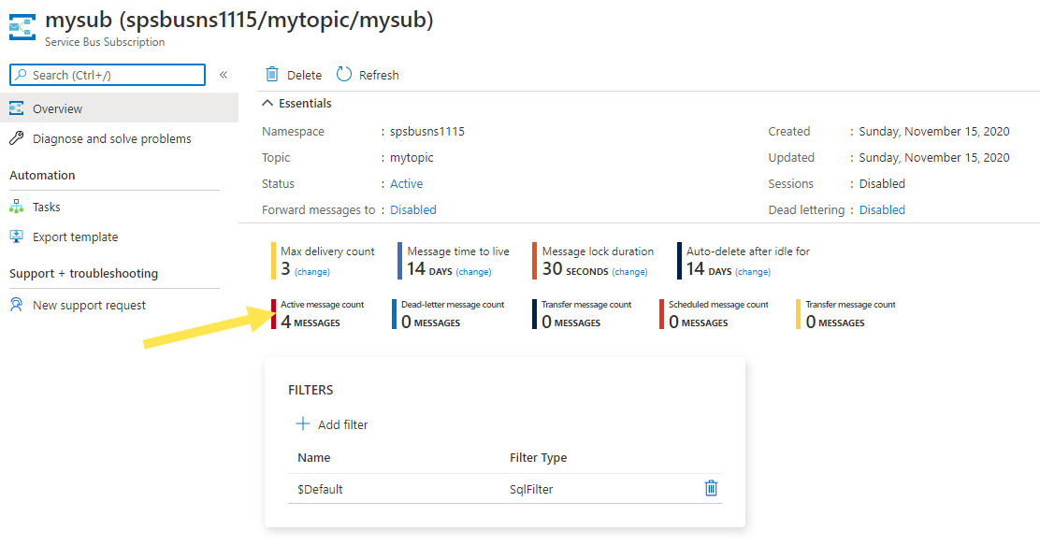Open the Overview menu item
Viewport: 1040px width, 545px height.
coord(57,108)
